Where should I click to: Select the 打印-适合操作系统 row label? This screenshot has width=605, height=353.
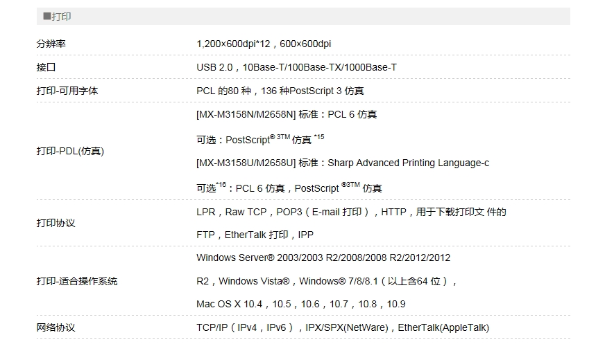point(77,281)
